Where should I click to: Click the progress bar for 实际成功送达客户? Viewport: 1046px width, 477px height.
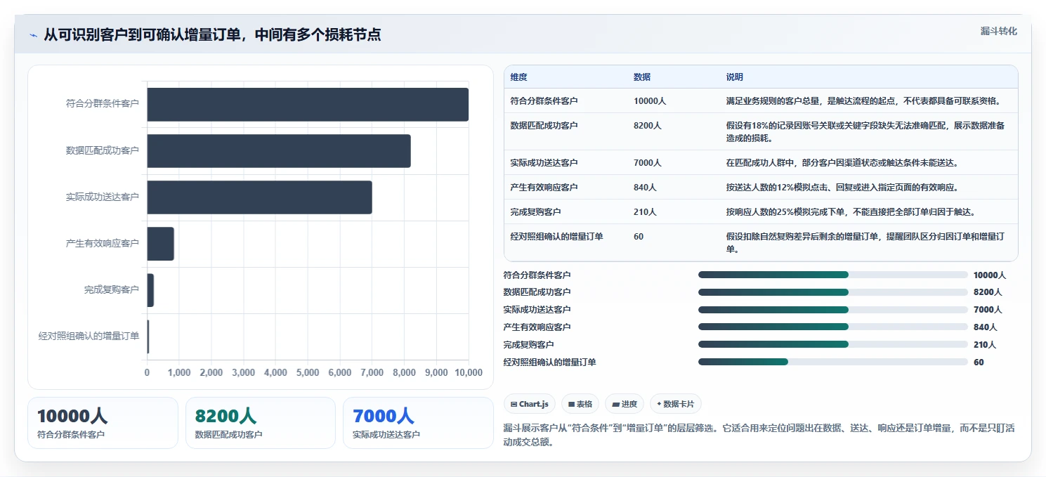coord(833,310)
